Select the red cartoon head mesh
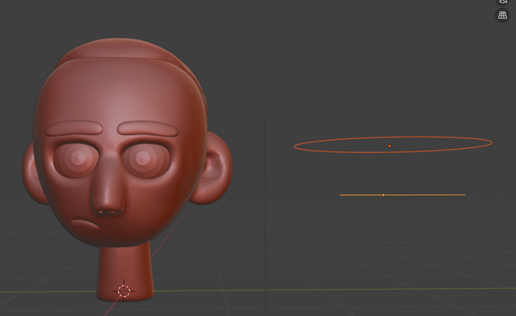 pos(127,170)
